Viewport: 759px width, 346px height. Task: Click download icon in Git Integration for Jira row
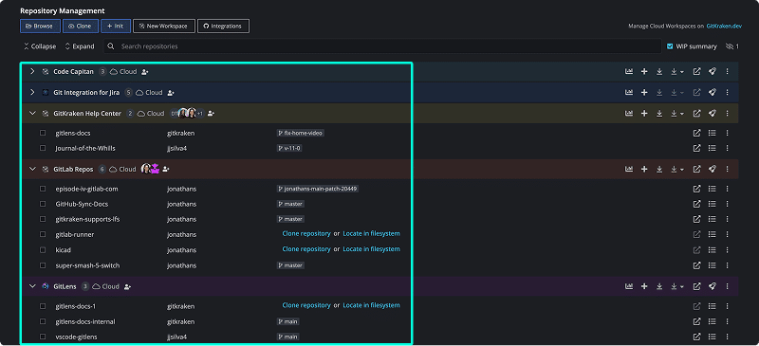659,93
